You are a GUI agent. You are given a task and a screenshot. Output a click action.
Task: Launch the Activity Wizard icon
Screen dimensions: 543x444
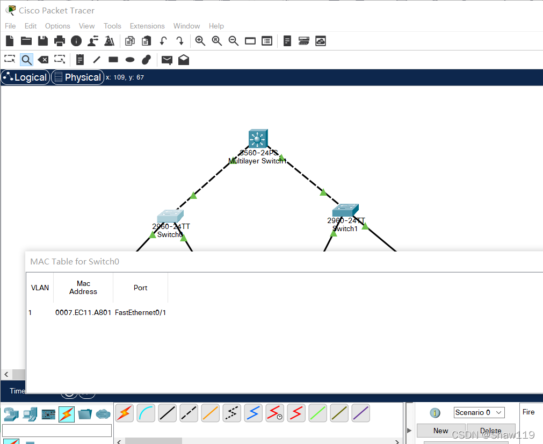[93, 41]
